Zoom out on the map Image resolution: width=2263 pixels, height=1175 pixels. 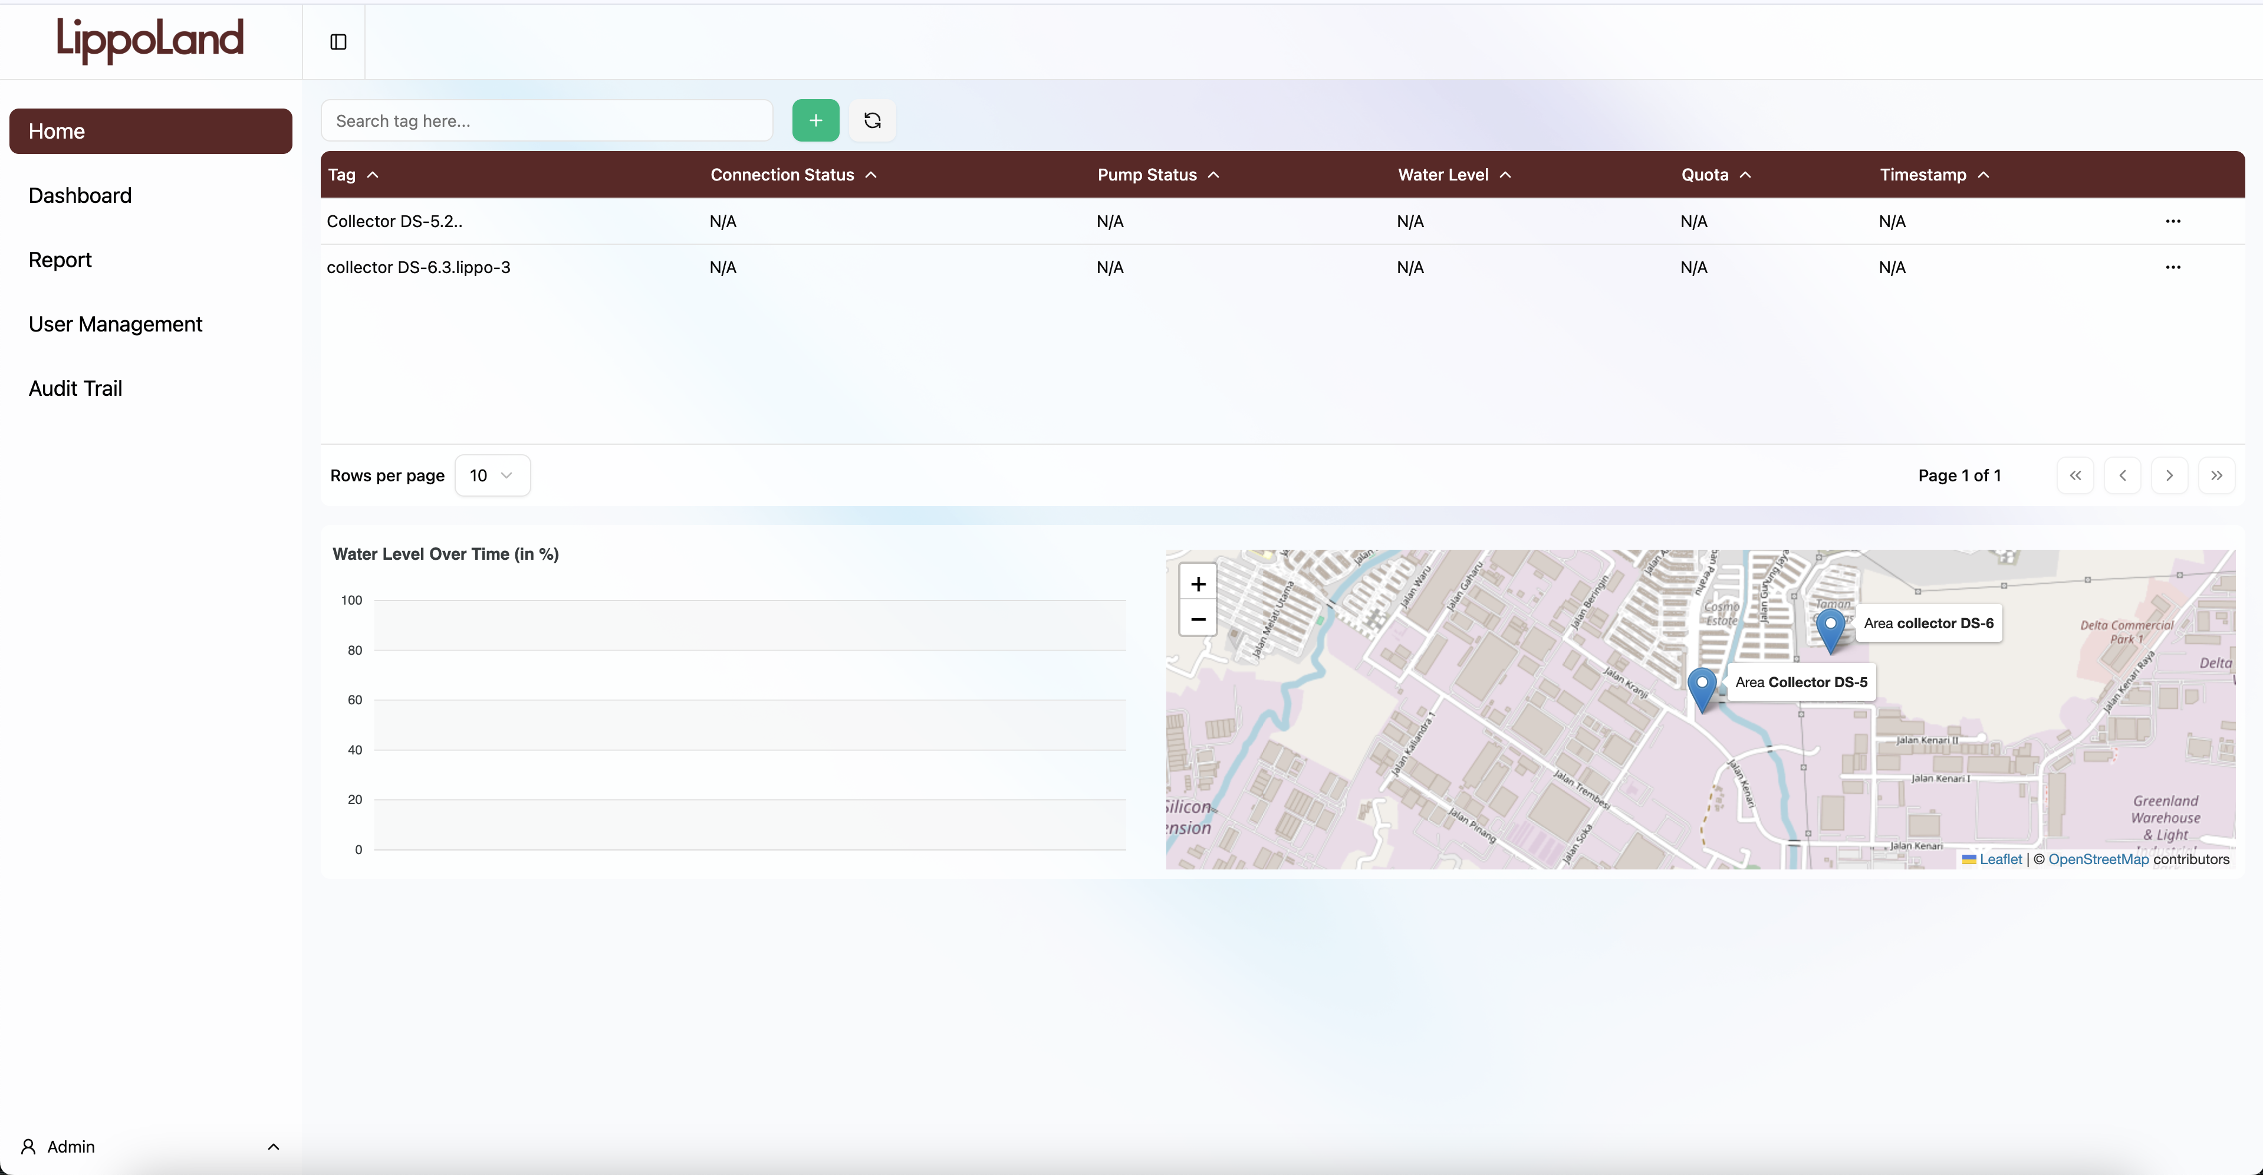pos(1198,619)
